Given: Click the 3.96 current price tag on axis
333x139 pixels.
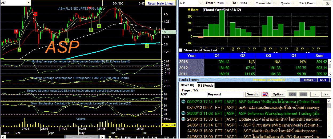Looking at the screenshot, I should pyautogui.click(x=168, y=32).
